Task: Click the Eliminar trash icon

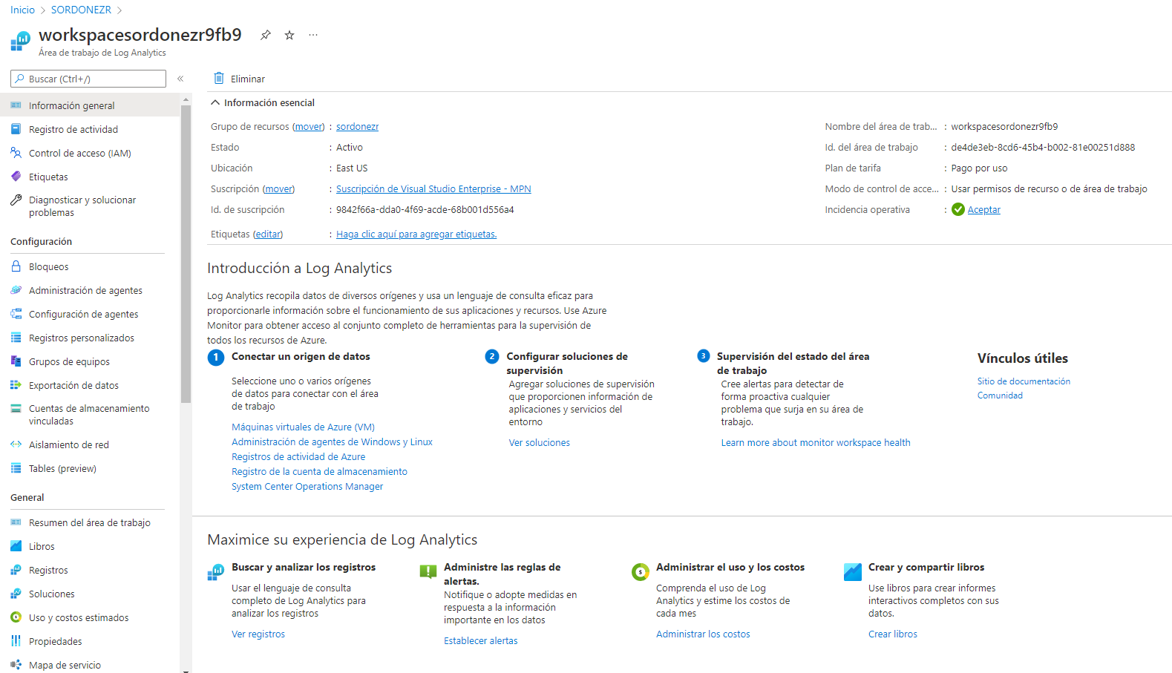Action: pos(219,79)
